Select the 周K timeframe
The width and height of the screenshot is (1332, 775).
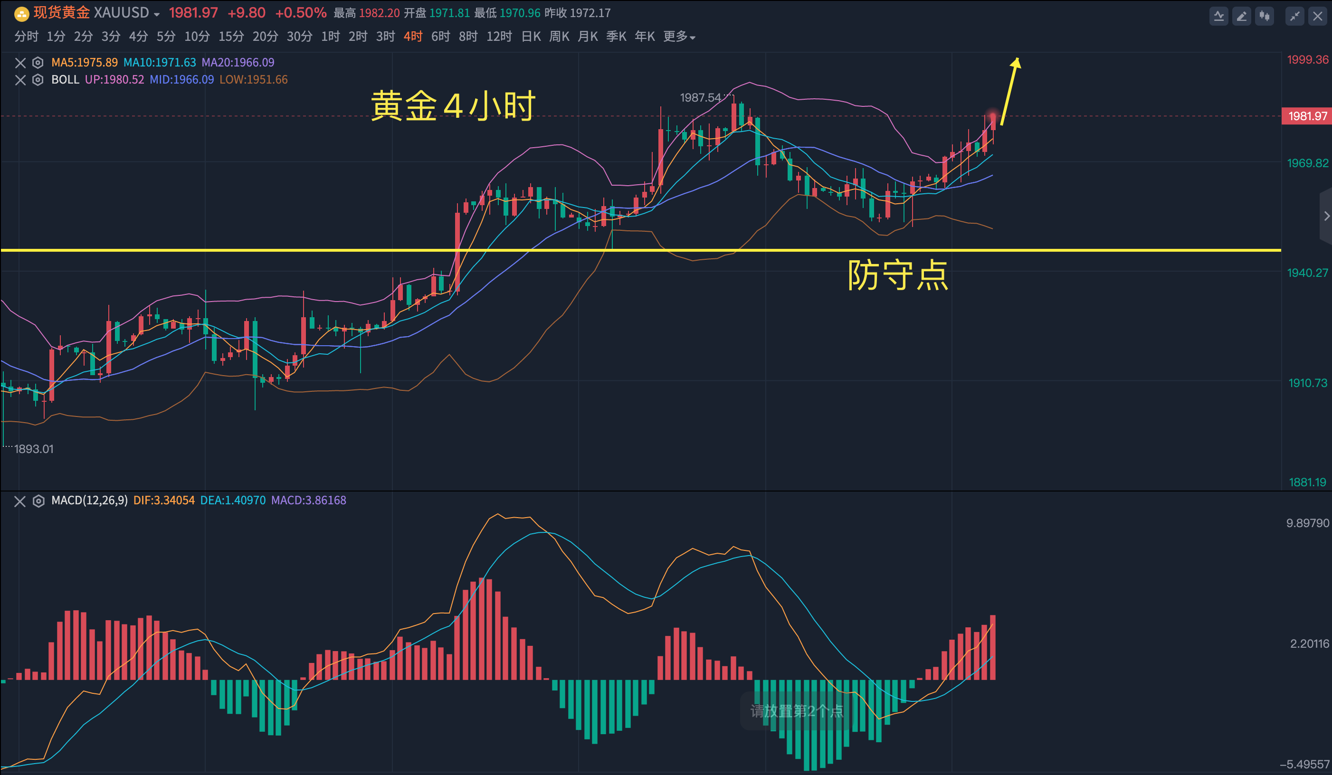coord(559,37)
